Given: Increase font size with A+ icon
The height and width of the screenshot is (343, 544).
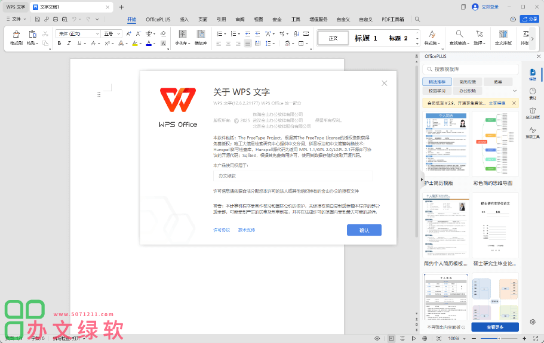Looking at the screenshot, I should point(129,33).
